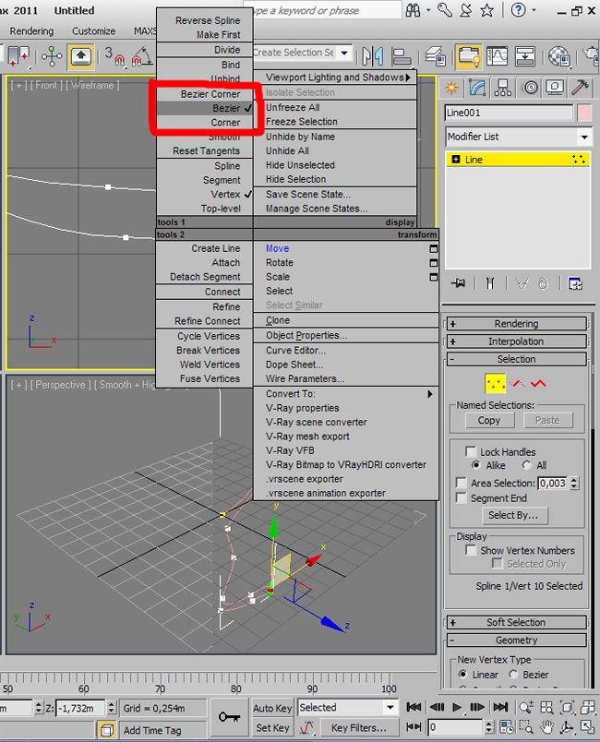Enable Show Vertex Numbers checkbox
The height and width of the screenshot is (742, 600).
(x=471, y=550)
